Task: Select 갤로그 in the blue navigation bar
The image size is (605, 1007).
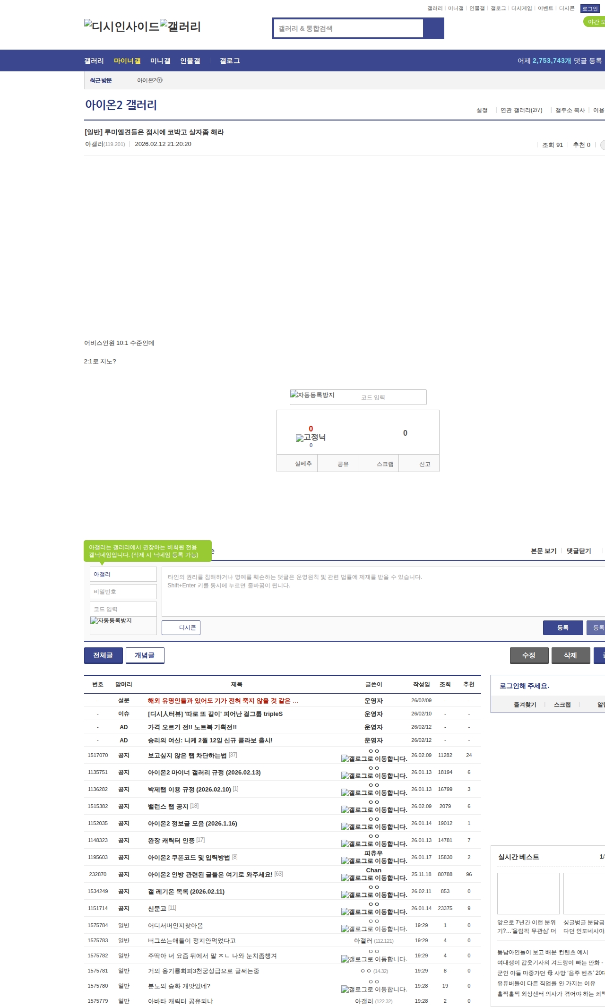Action: tap(230, 61)
